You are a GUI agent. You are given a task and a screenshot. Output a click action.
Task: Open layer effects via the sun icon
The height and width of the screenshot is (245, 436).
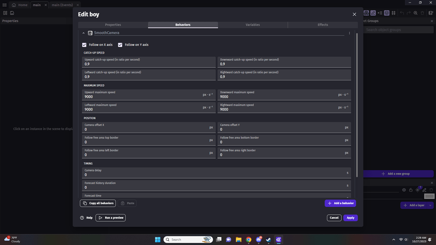(x=418, y=190)
